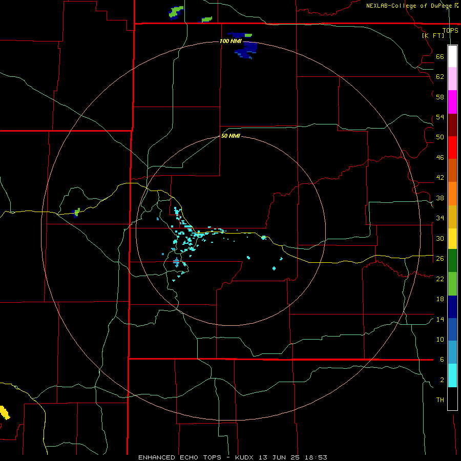Click the legend value 66
461x461 pixels.
click(440, 56)
